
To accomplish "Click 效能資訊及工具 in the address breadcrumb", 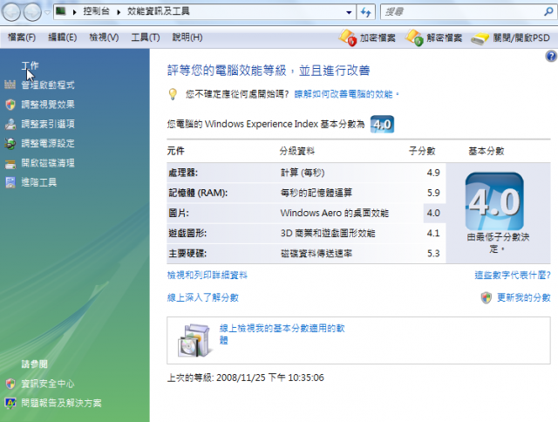I will click(x=159, y=11).
